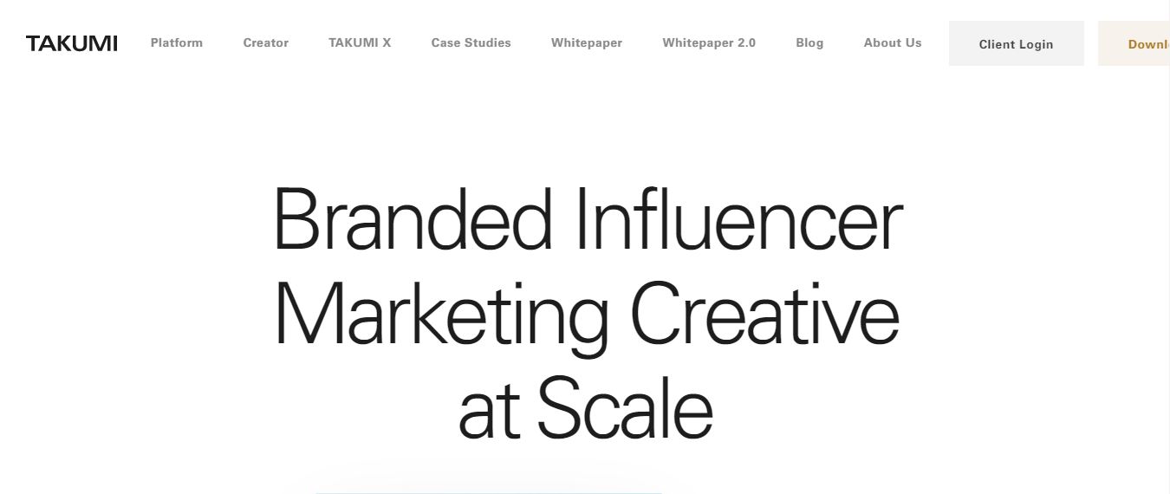Click the partially visible Download button
Image resolution: width=1170 pixels, height=494 pixels.
[1134, 43]
